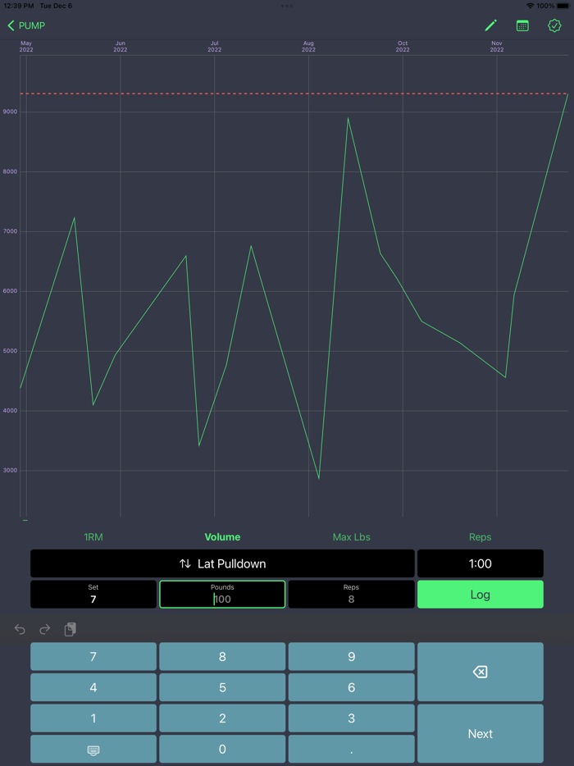Switch chart to 1RM tab
The image size is (574, 766).
tap(93, 537)
